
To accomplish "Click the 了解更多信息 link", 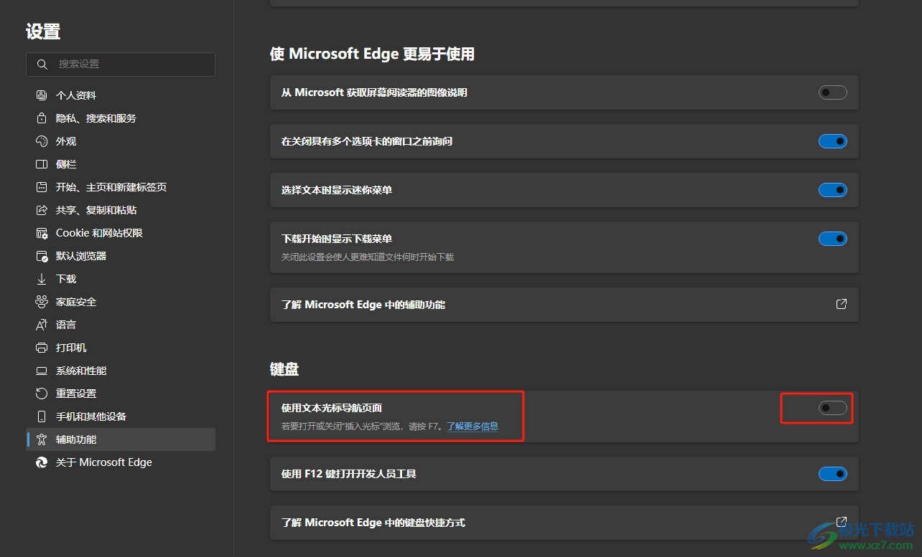I will click(x=472, y=426).
